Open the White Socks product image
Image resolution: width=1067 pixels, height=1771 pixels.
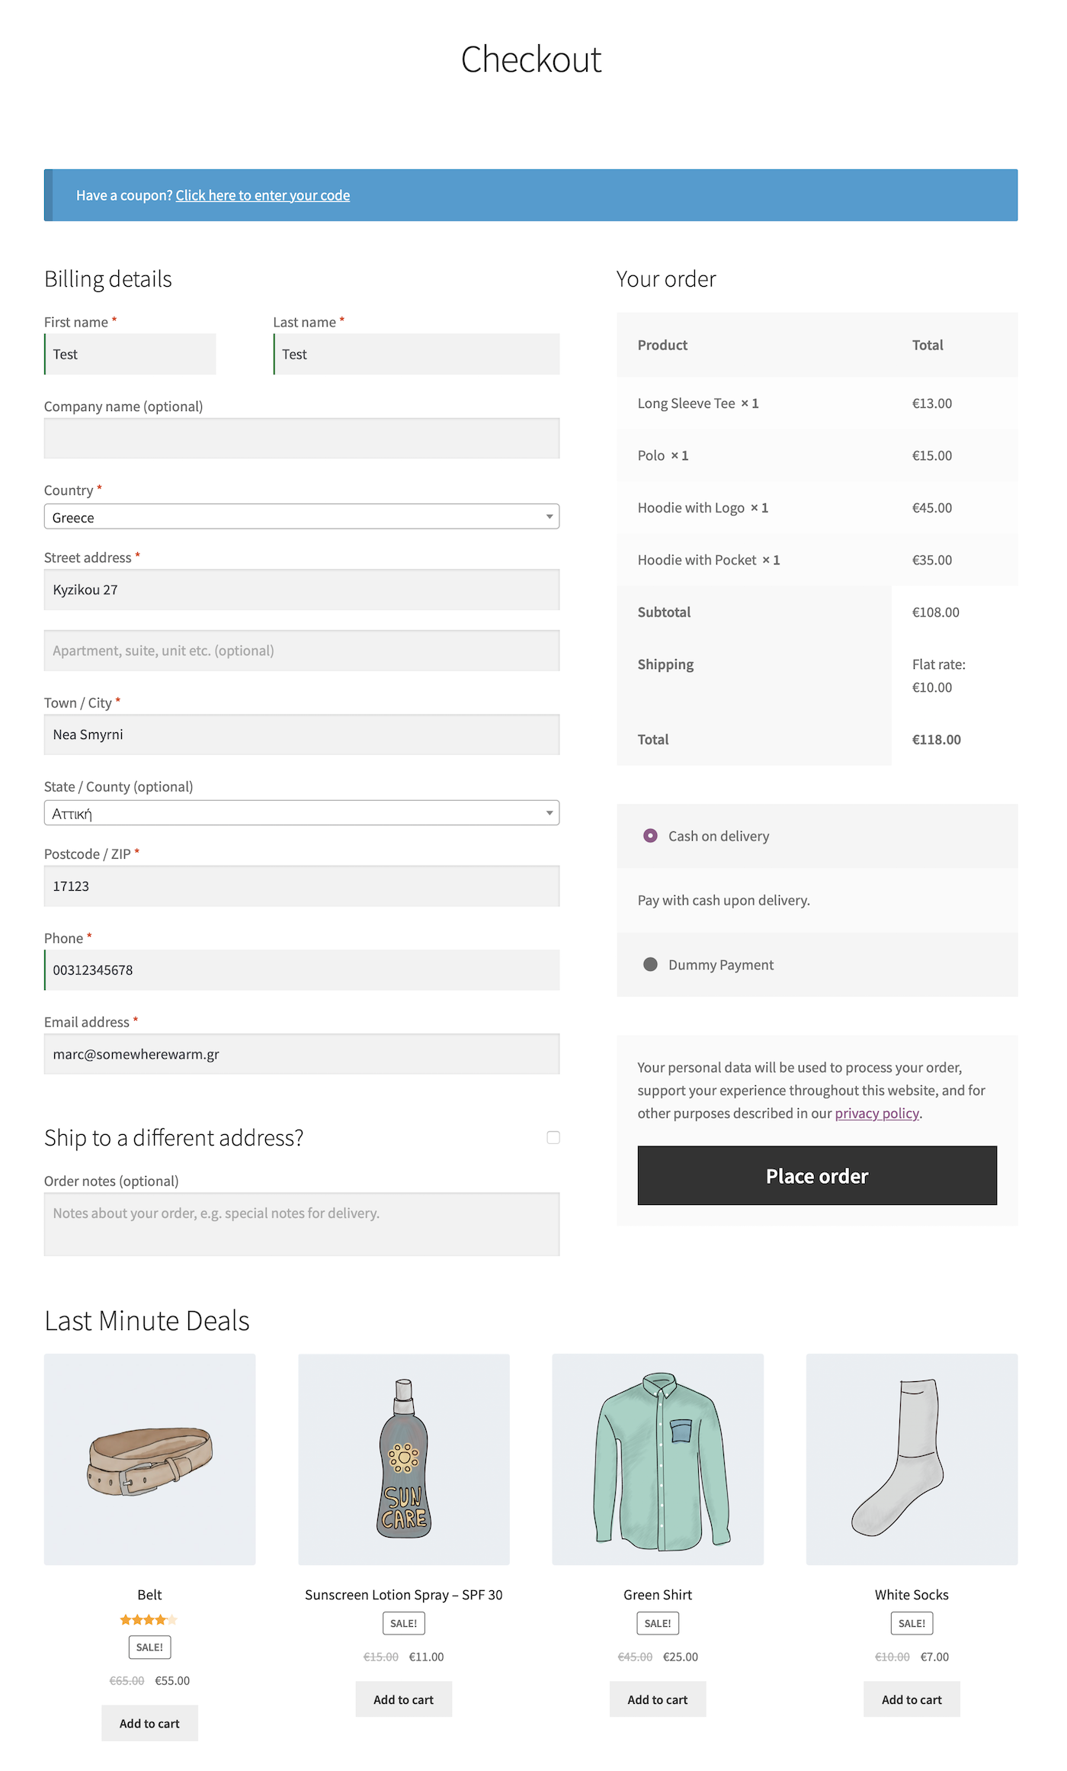tap(912, 1458)
